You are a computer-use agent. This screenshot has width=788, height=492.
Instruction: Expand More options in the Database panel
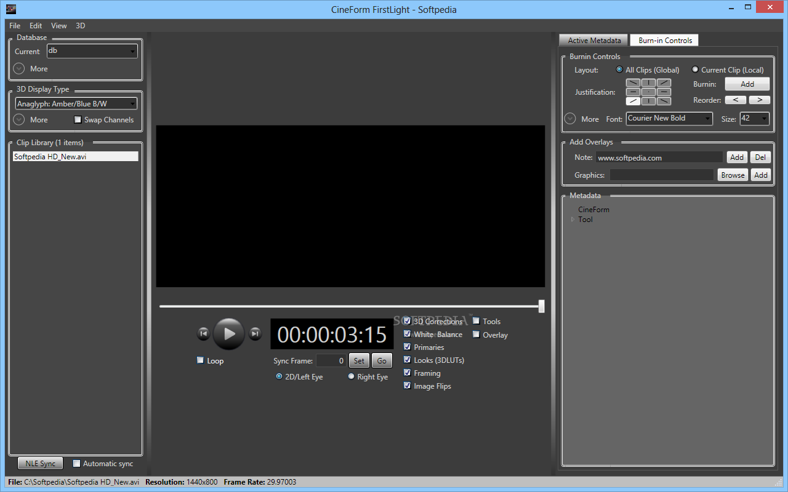[19, 68]
